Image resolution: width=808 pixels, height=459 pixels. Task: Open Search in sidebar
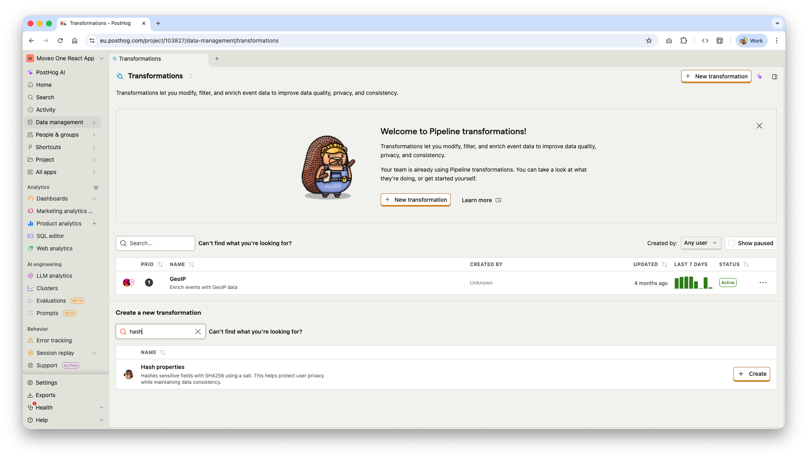[x=45, y=97]
